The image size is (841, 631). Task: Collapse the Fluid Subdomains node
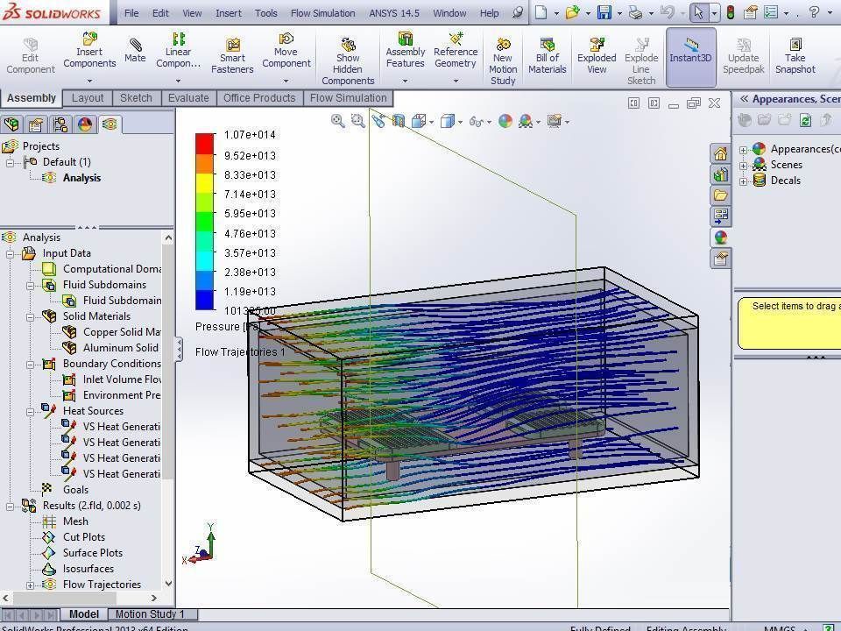[x=31, y=286]
